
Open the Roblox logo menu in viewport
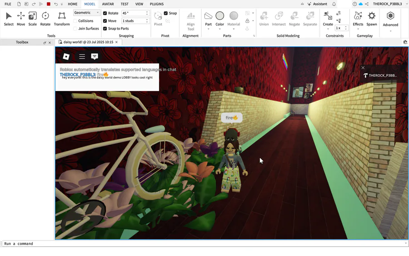66,56
